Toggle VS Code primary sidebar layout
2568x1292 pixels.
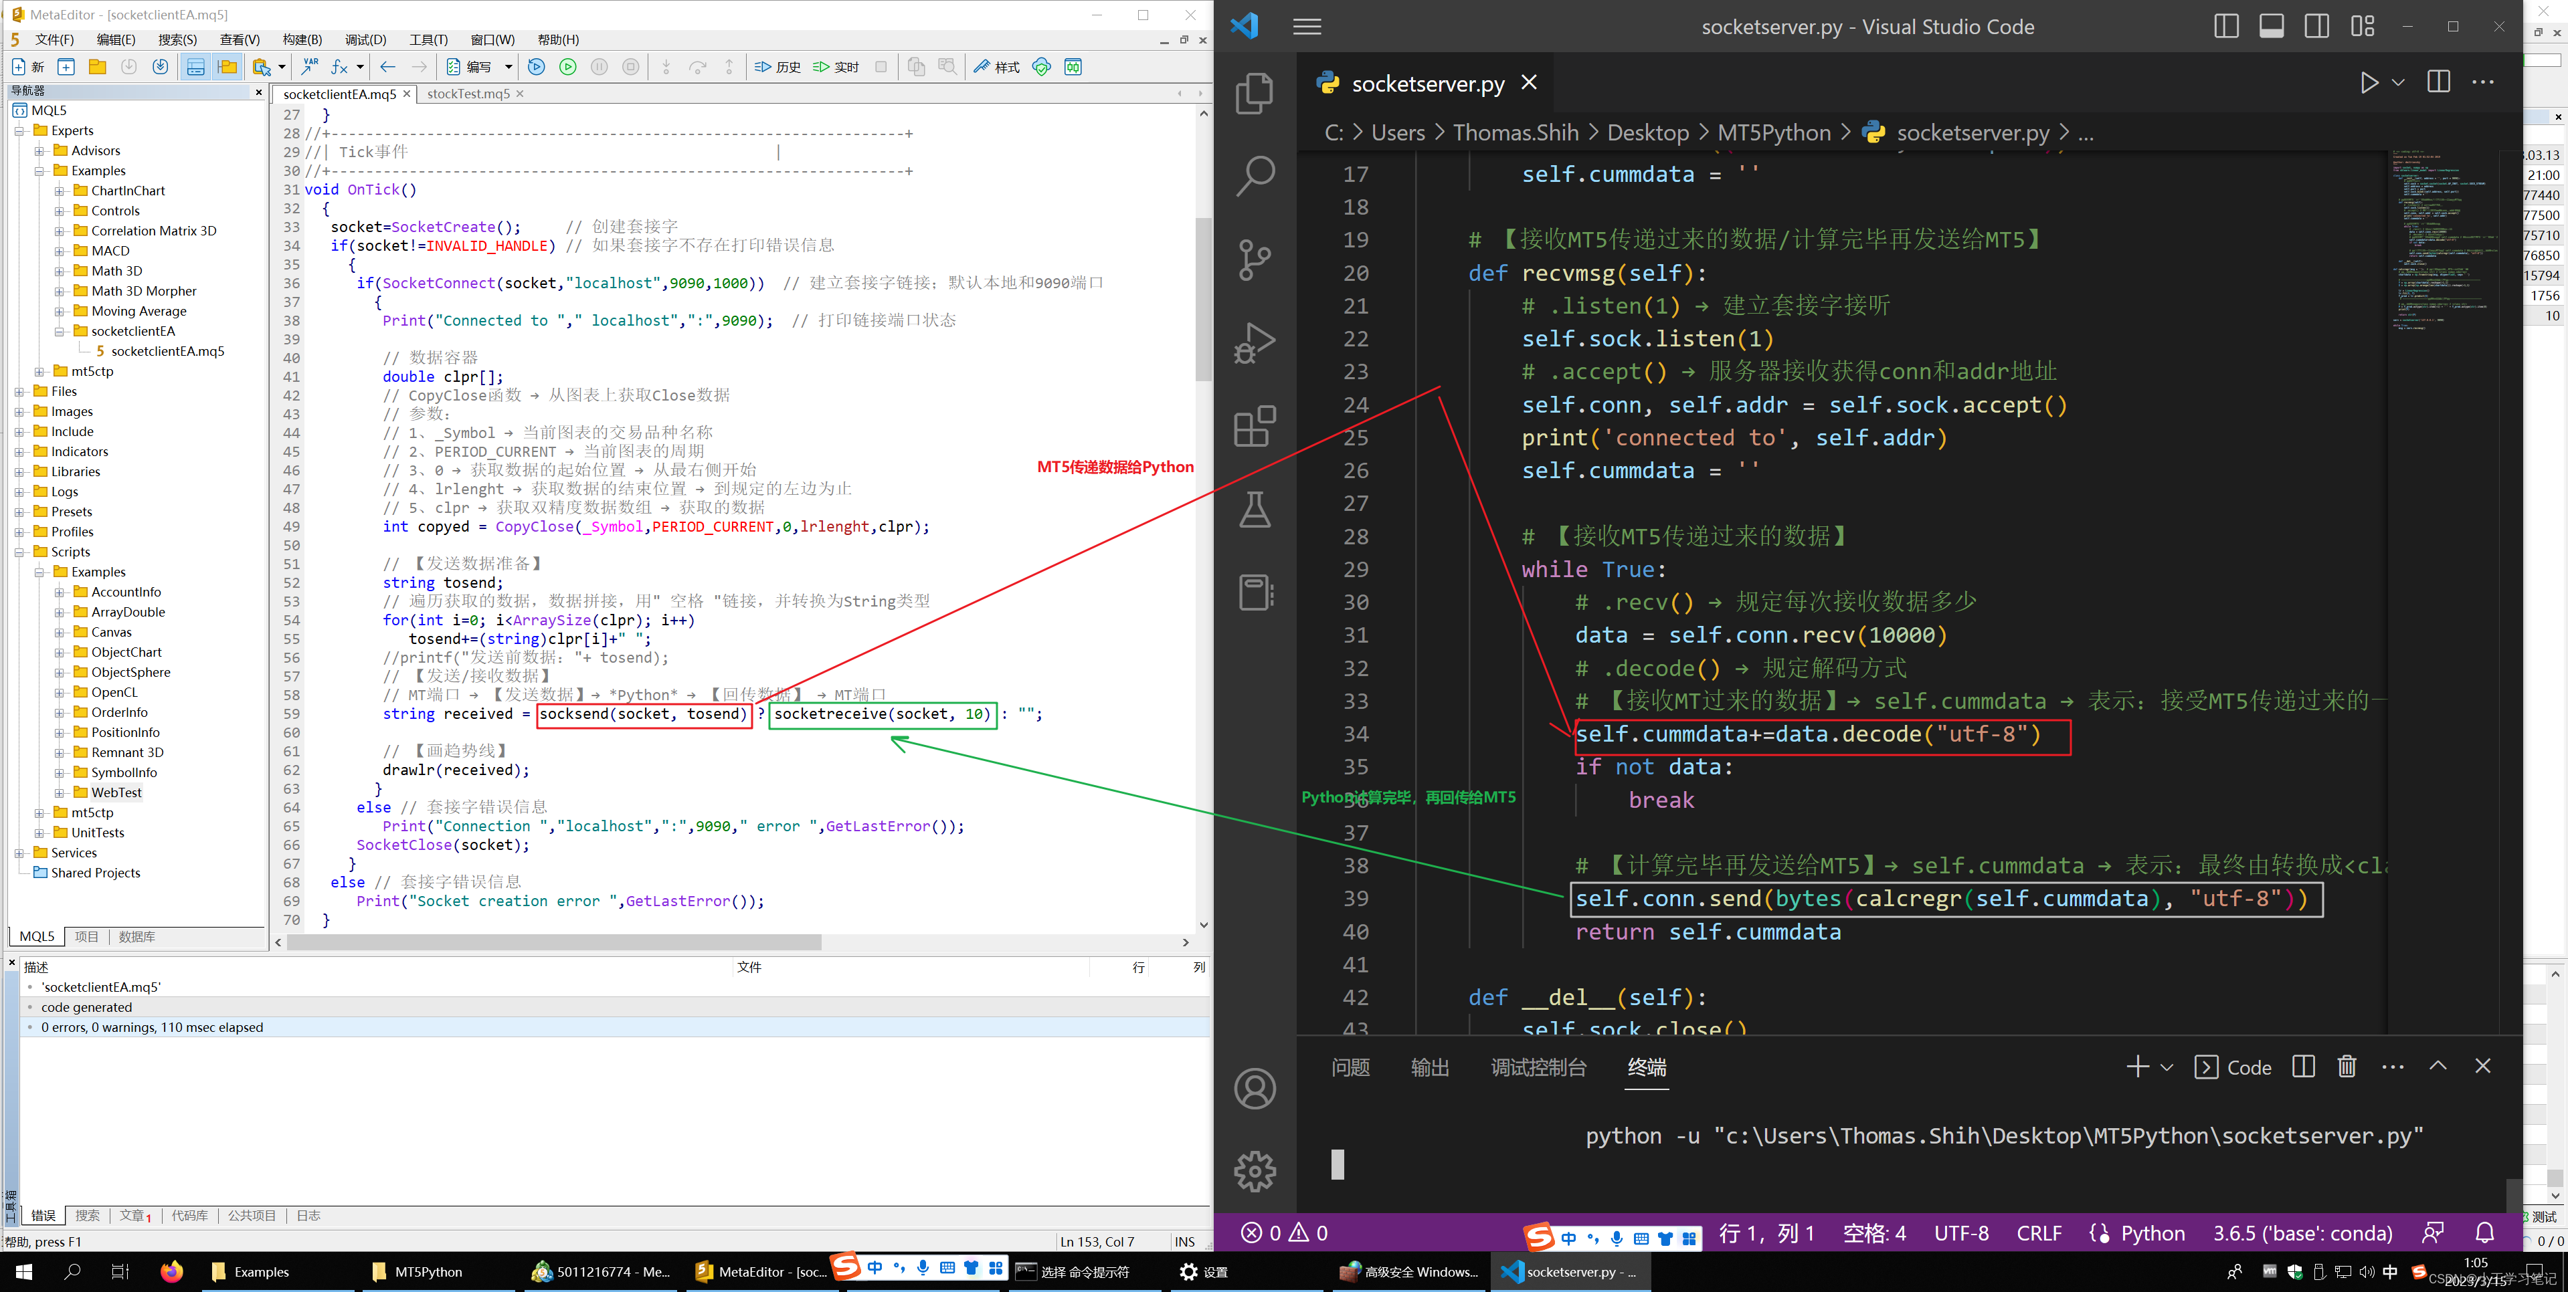pos(2226,27)
